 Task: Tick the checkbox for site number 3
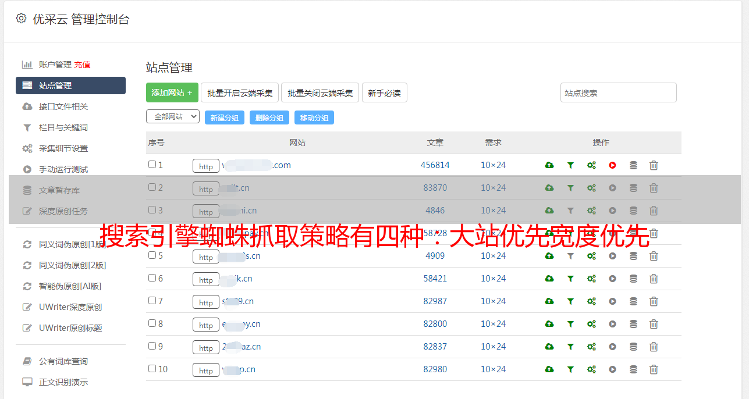152,210
